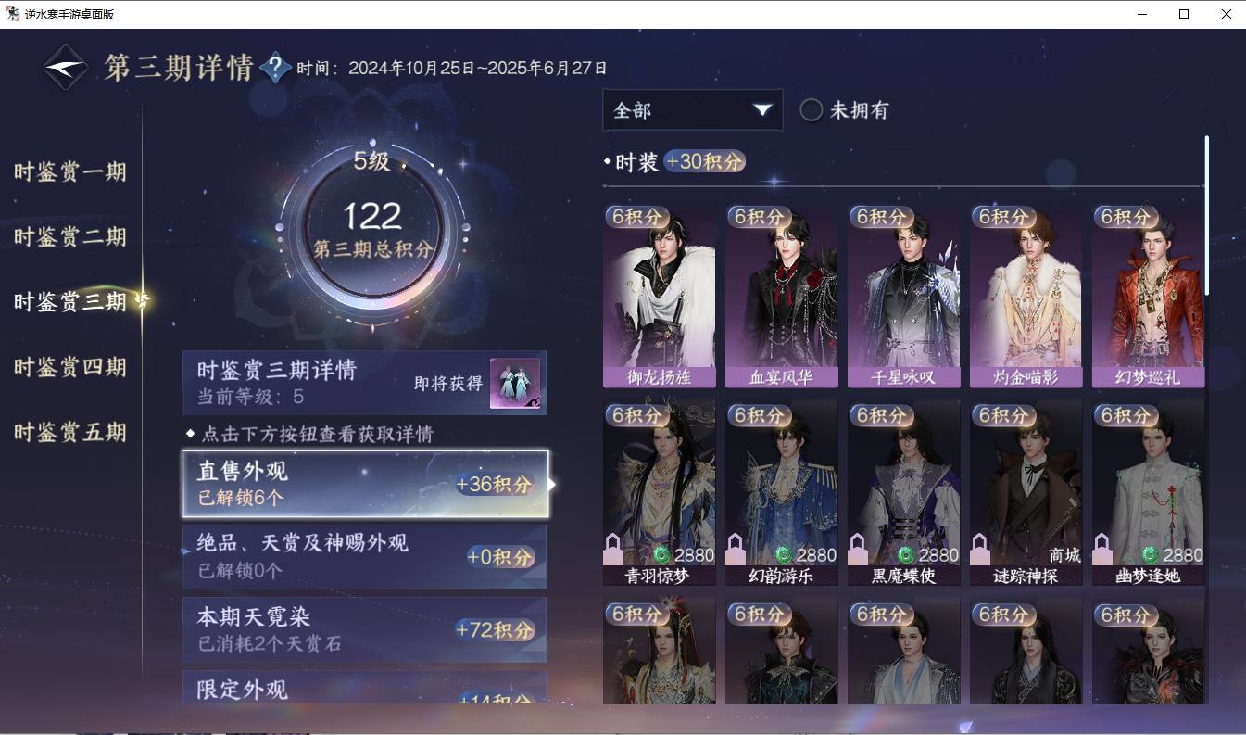Screen dimensions: 1246x735
Task: Select the 御龙扬旌 outfit thumbnail
Action: (x=659, y=296)
